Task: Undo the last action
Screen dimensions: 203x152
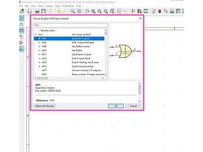Action: (59, 11)
